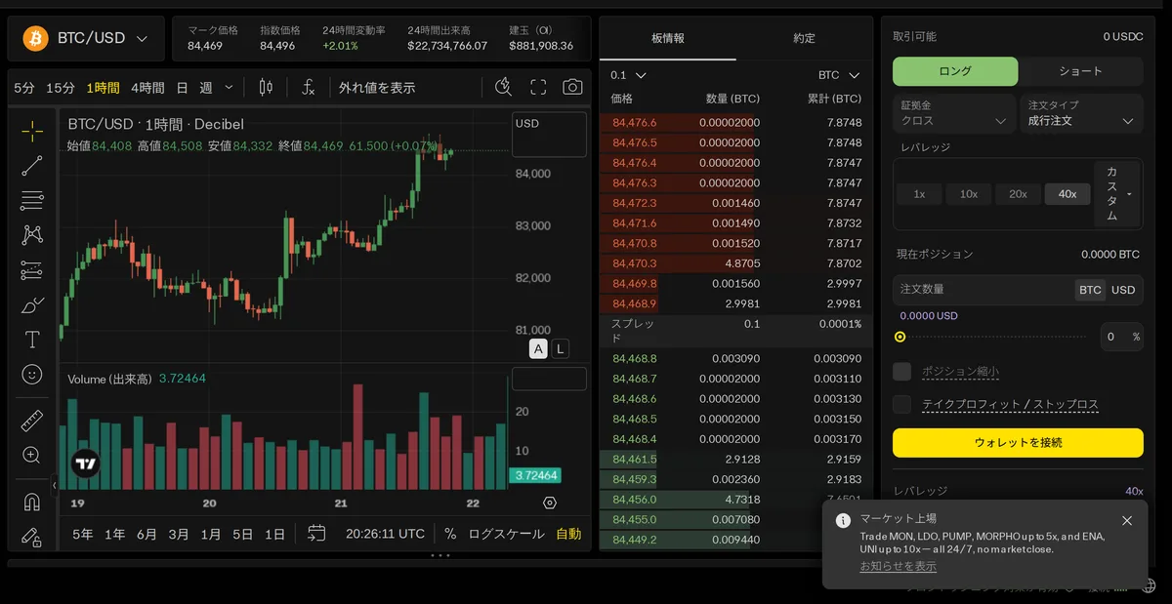1172x604 pixels.
Task: Click the notification info icon
Action: (843, 520)
